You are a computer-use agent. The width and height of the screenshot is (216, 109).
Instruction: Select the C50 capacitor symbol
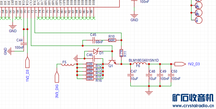[171, 75]
